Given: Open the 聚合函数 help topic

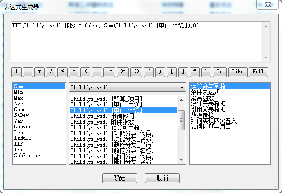Looking at the screenshot, I should point(202,98).
